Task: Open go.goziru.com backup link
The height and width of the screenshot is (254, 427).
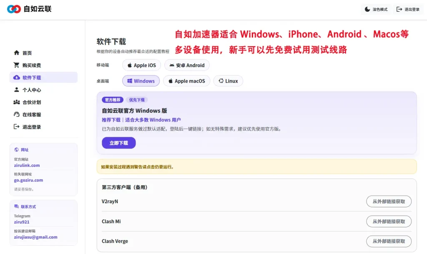Action: [x=29, y=180]
